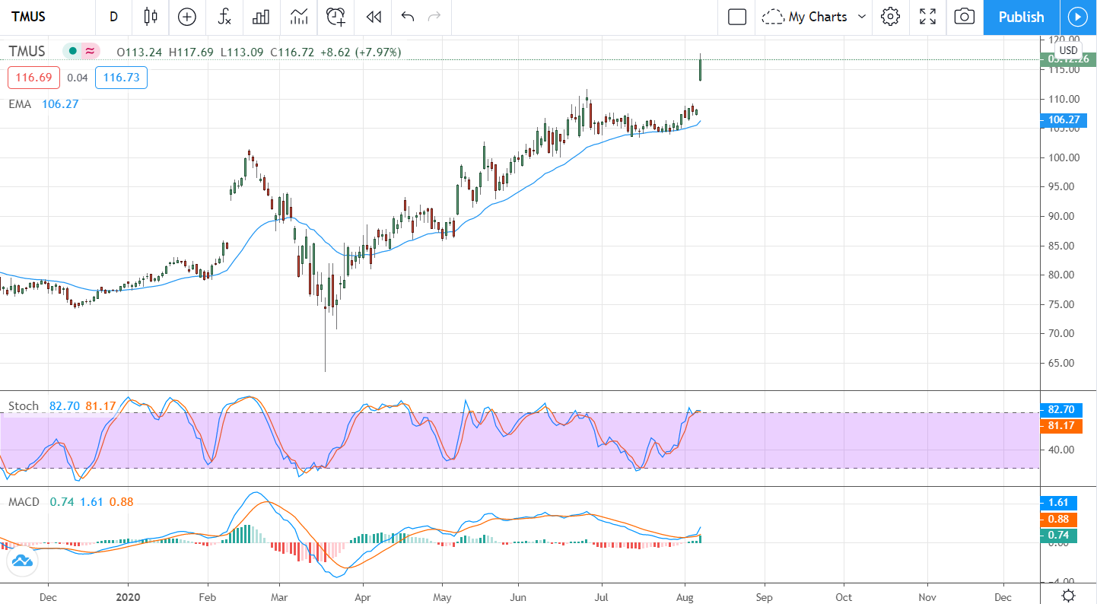The image size is (1097, 604).
Task: Toggle fullscreen mode
Action: tap(927, 17)
